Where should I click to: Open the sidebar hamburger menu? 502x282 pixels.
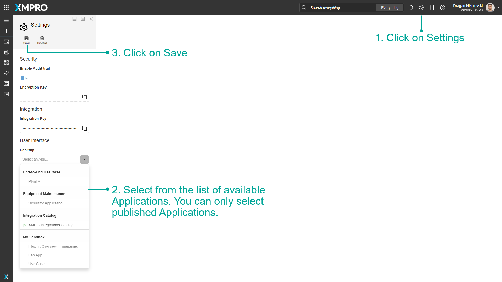pos(6,20)
